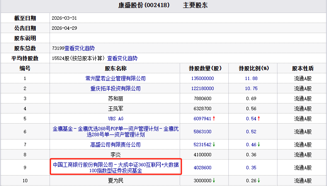This screenshot has height=186, width=327.
Task: Click holding ratio 0.36
Action: [x=251, y=155]
